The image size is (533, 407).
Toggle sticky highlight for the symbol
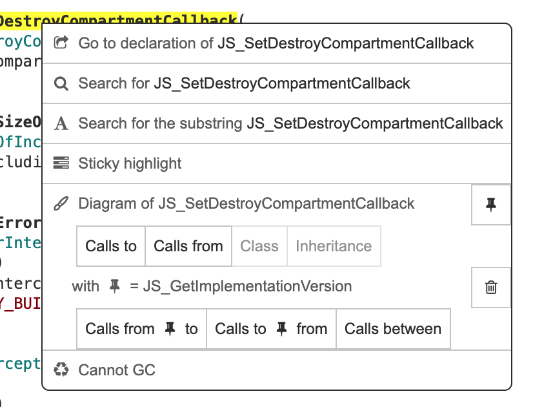click(129, 163)
